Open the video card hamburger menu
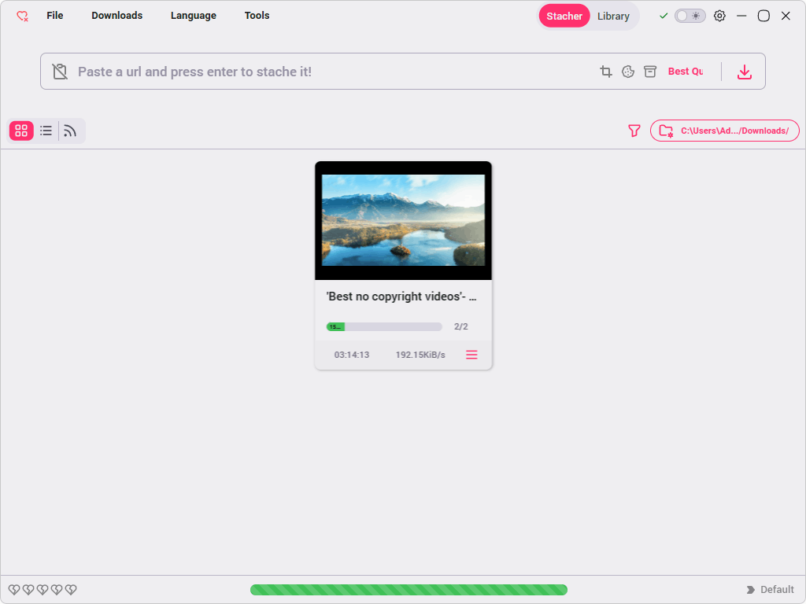806x604 pixels. 471,355
